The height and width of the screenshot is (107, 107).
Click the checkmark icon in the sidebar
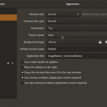tap(8, 63)
